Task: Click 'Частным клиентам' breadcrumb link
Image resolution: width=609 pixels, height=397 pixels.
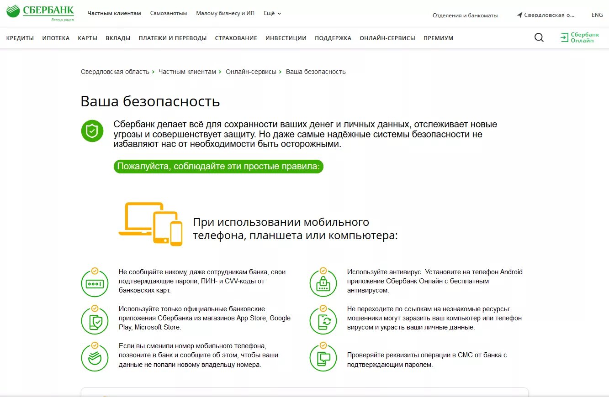Action: [187, 72]
